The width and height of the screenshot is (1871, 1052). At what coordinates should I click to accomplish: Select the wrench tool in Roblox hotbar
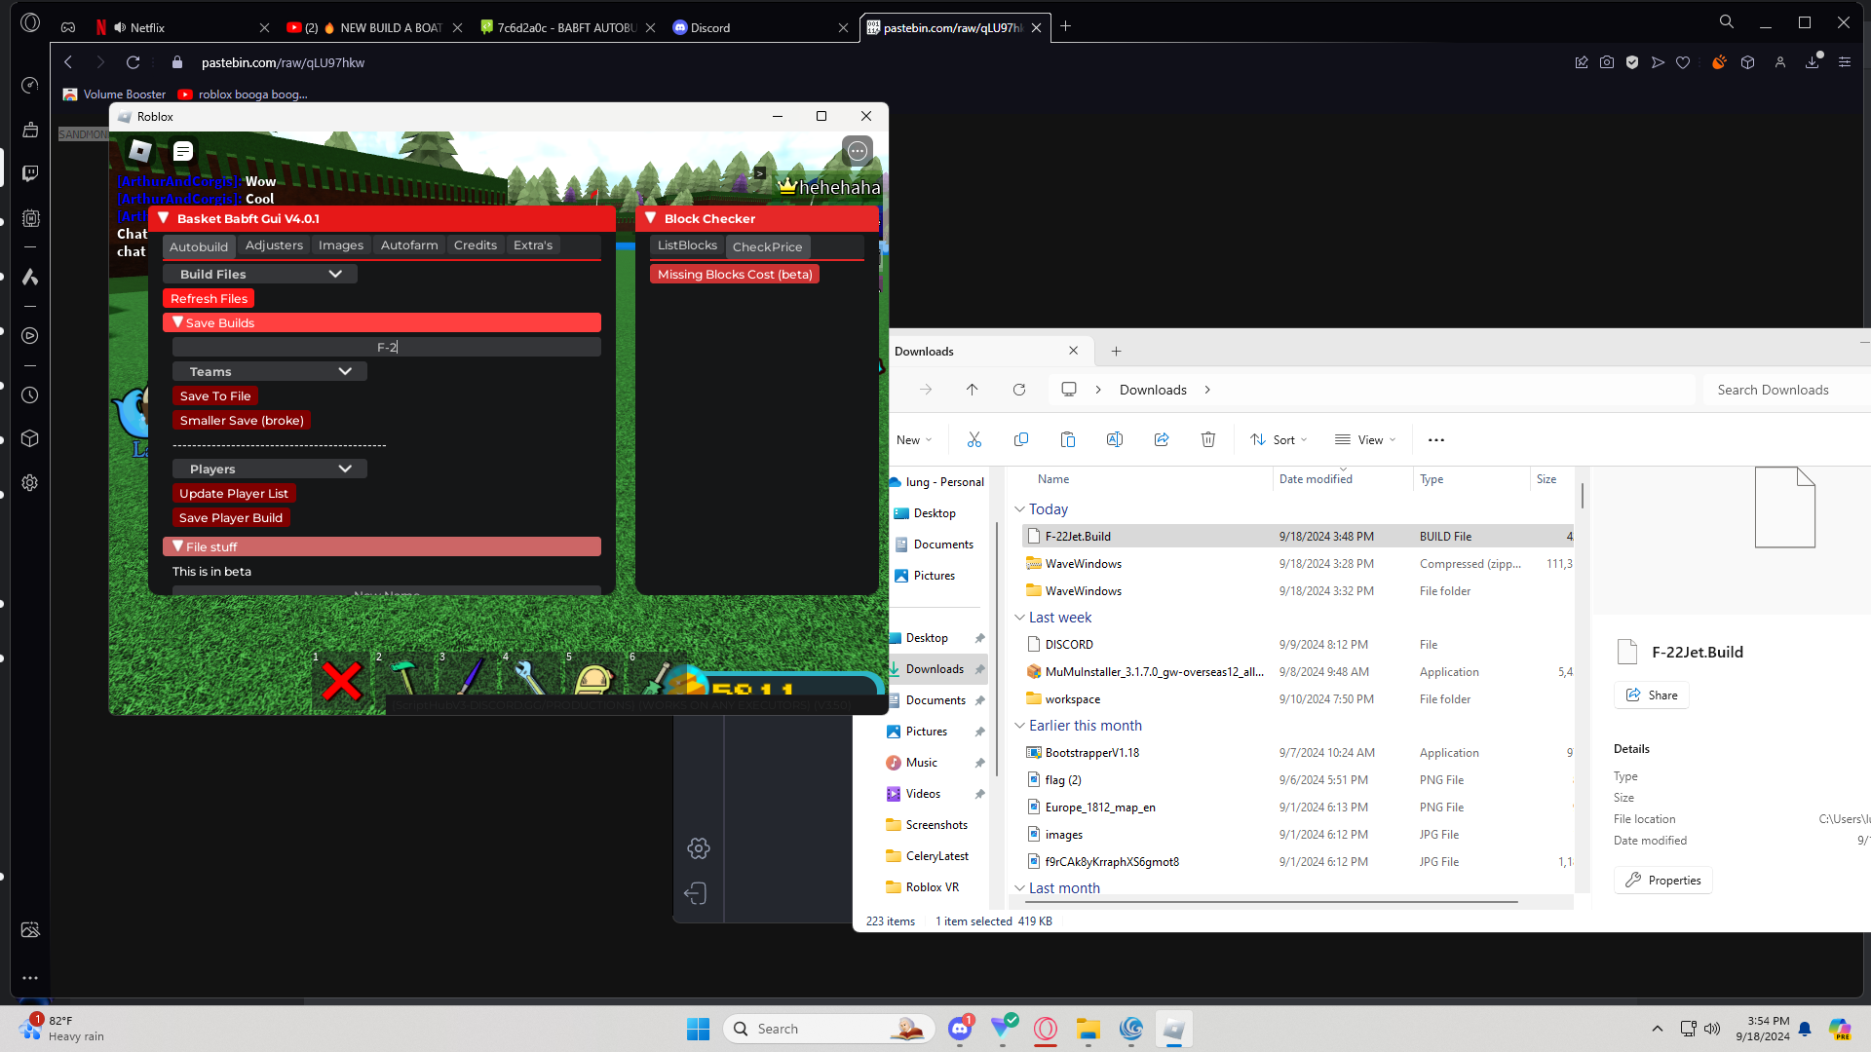(529, 678)
